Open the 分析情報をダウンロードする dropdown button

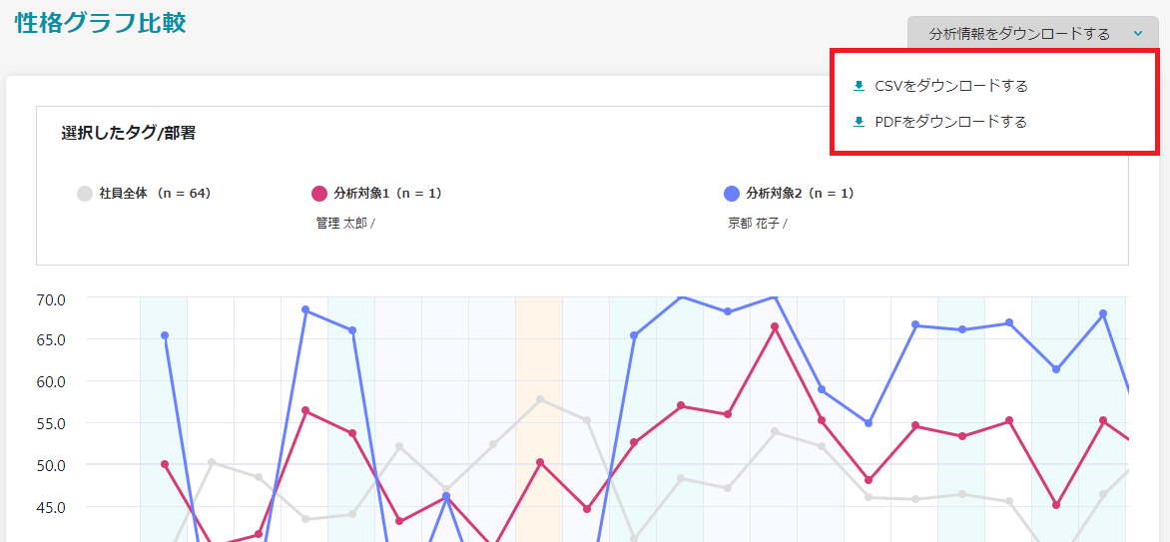coord(1032,34)
